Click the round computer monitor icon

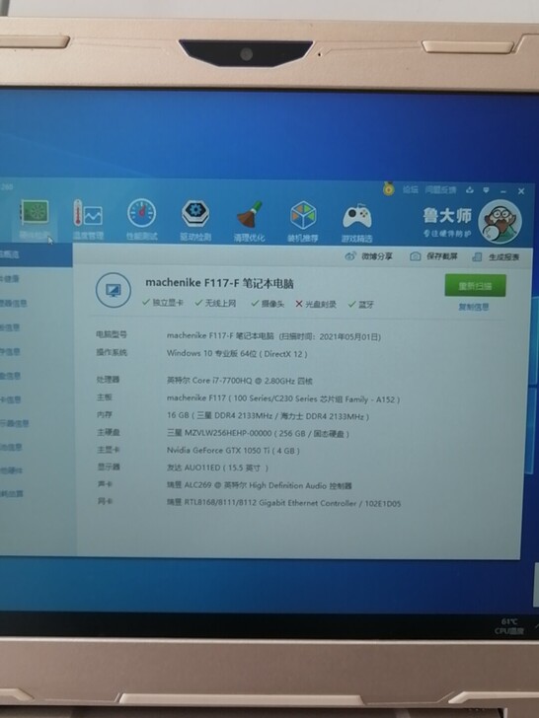point(114,289)
